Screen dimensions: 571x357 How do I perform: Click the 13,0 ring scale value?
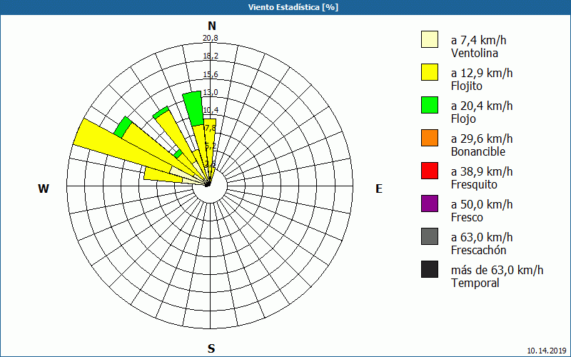click(x=211, y=92)
